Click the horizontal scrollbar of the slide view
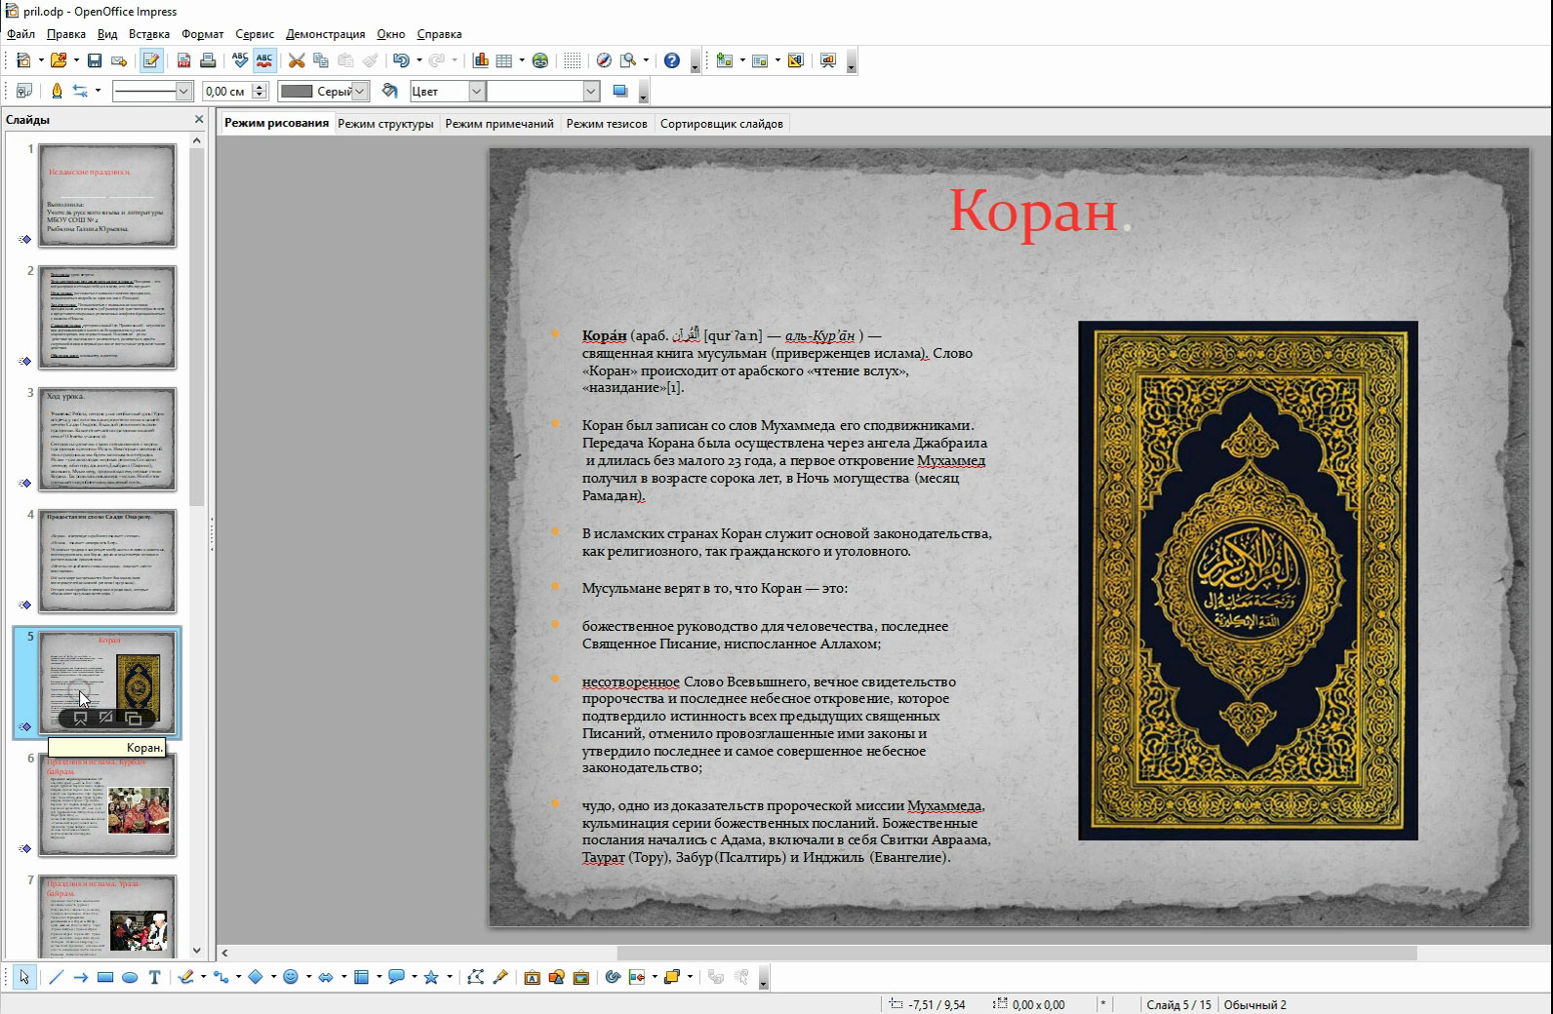Screen dimensions: 1553x1014 [x=1016, y=953]
